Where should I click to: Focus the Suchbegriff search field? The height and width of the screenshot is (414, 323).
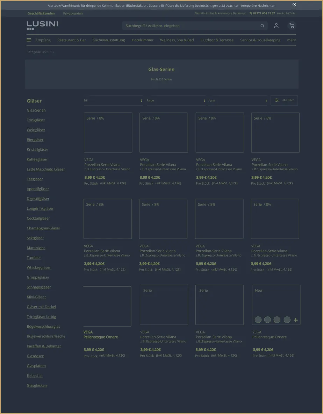(195, 26)
